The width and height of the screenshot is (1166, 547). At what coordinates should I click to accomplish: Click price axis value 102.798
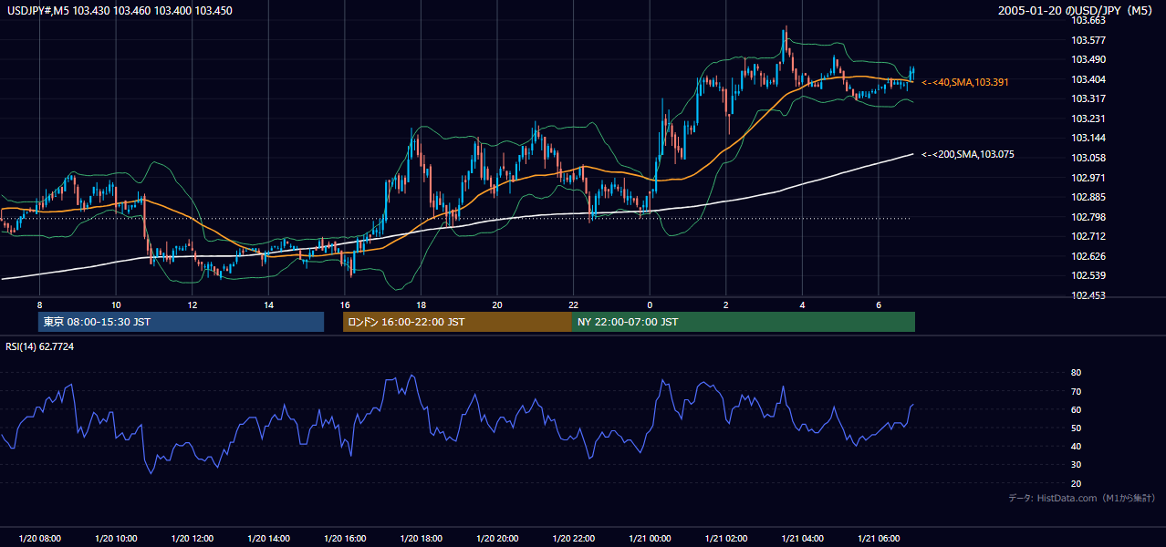tap(1088, 217)
